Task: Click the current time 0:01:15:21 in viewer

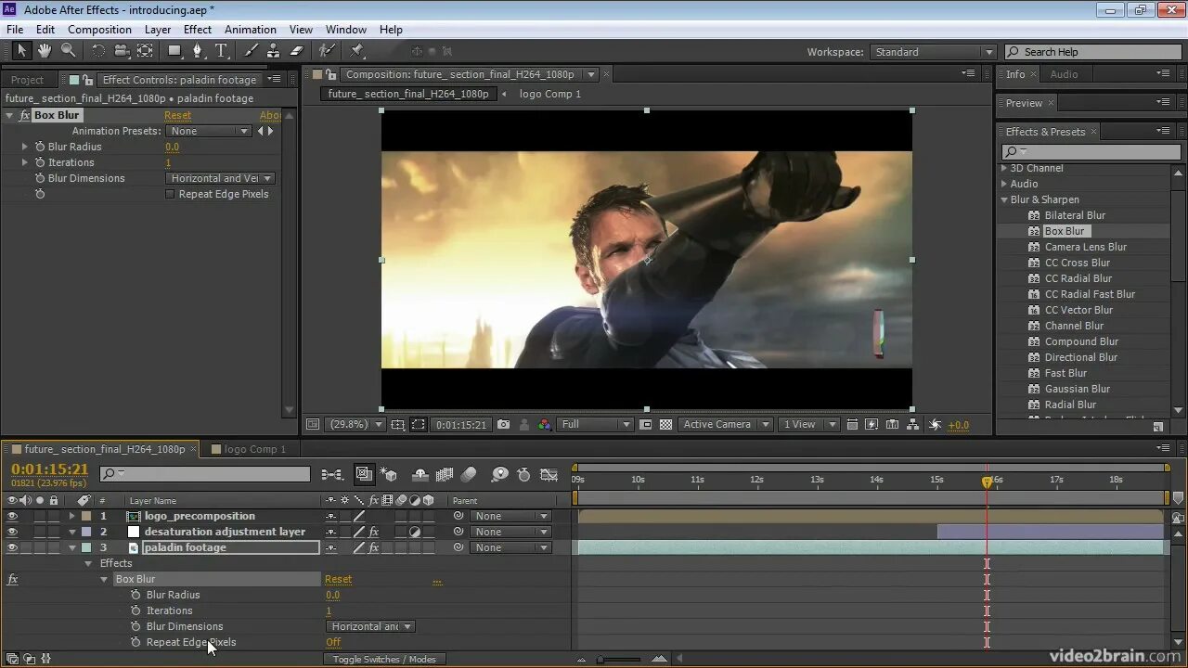Action: point(460,424)
